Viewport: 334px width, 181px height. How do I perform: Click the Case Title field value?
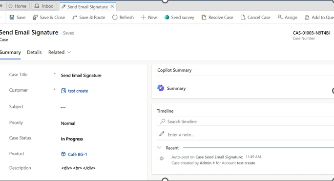[81, 76]
